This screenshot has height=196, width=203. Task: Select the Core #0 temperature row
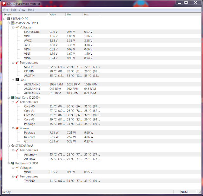pos(112,107)
